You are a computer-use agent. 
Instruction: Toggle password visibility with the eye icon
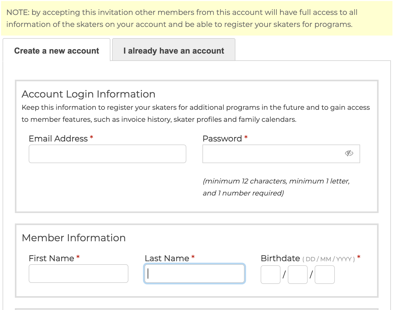pyautogui.click(x=349, y=153)
